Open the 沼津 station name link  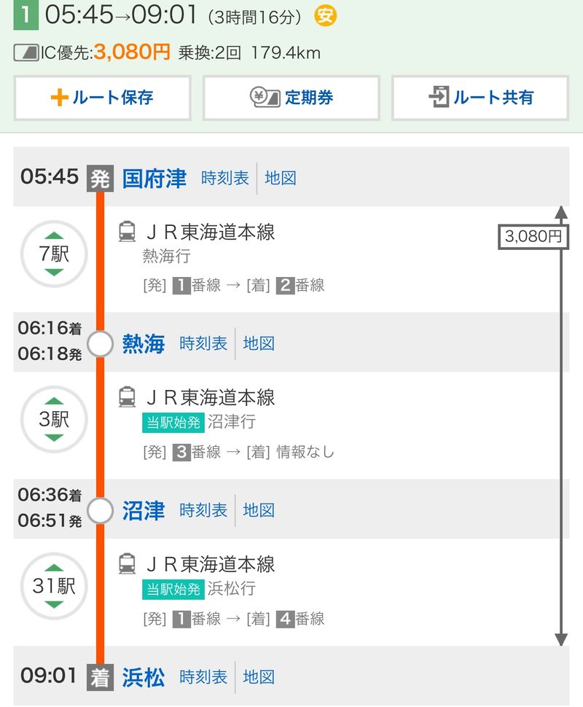[144, 510]
